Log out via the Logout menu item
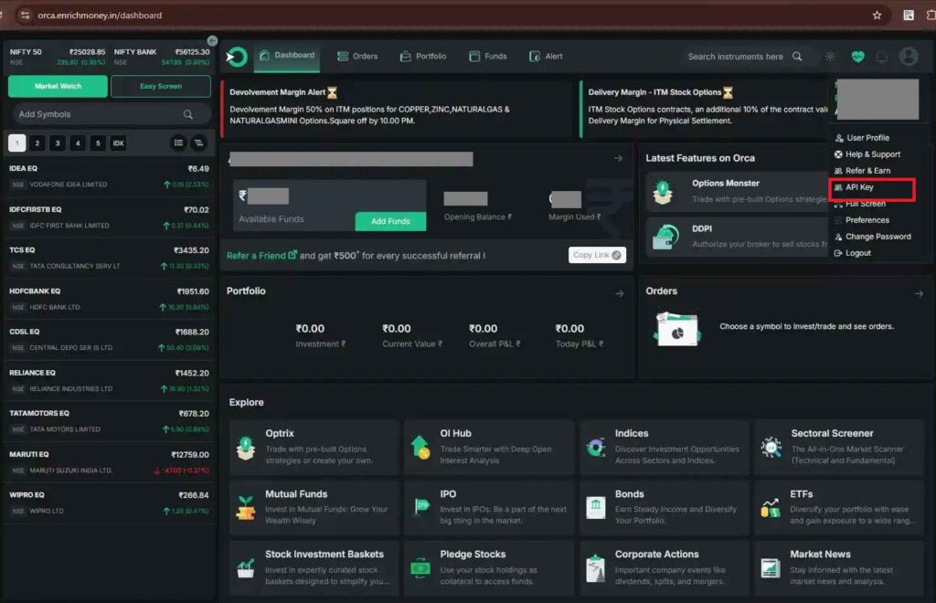This screenshot has height=603, width=936. (x=853, y=253)
